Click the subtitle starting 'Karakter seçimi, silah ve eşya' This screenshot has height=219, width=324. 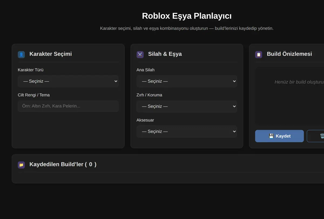[x=187, y=28]
